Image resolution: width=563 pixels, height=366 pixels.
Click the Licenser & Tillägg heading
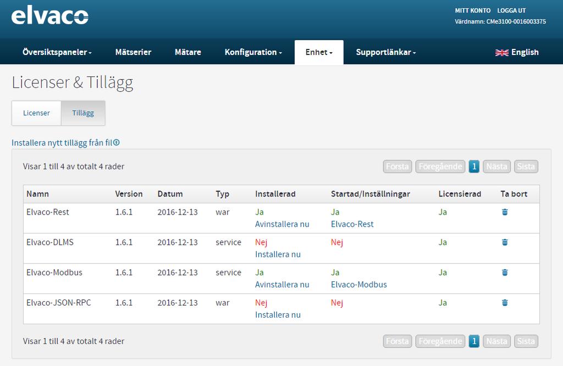tap(72, 83)
